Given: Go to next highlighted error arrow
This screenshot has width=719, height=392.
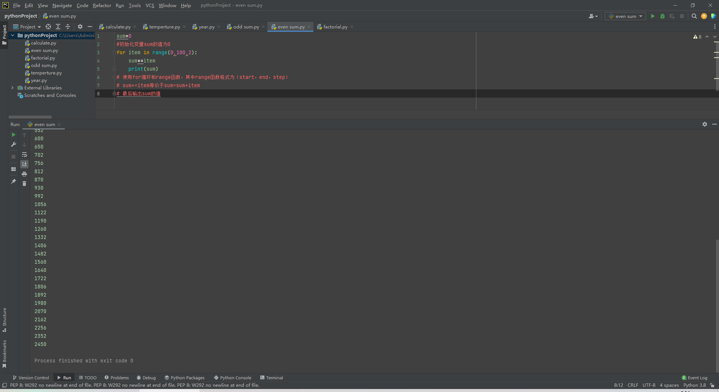Looking at the screenshot, I should point(715,37).
